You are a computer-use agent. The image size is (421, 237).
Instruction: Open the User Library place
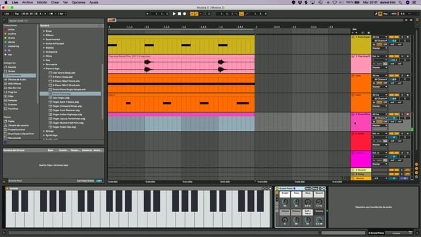click(x=18, y=126)
